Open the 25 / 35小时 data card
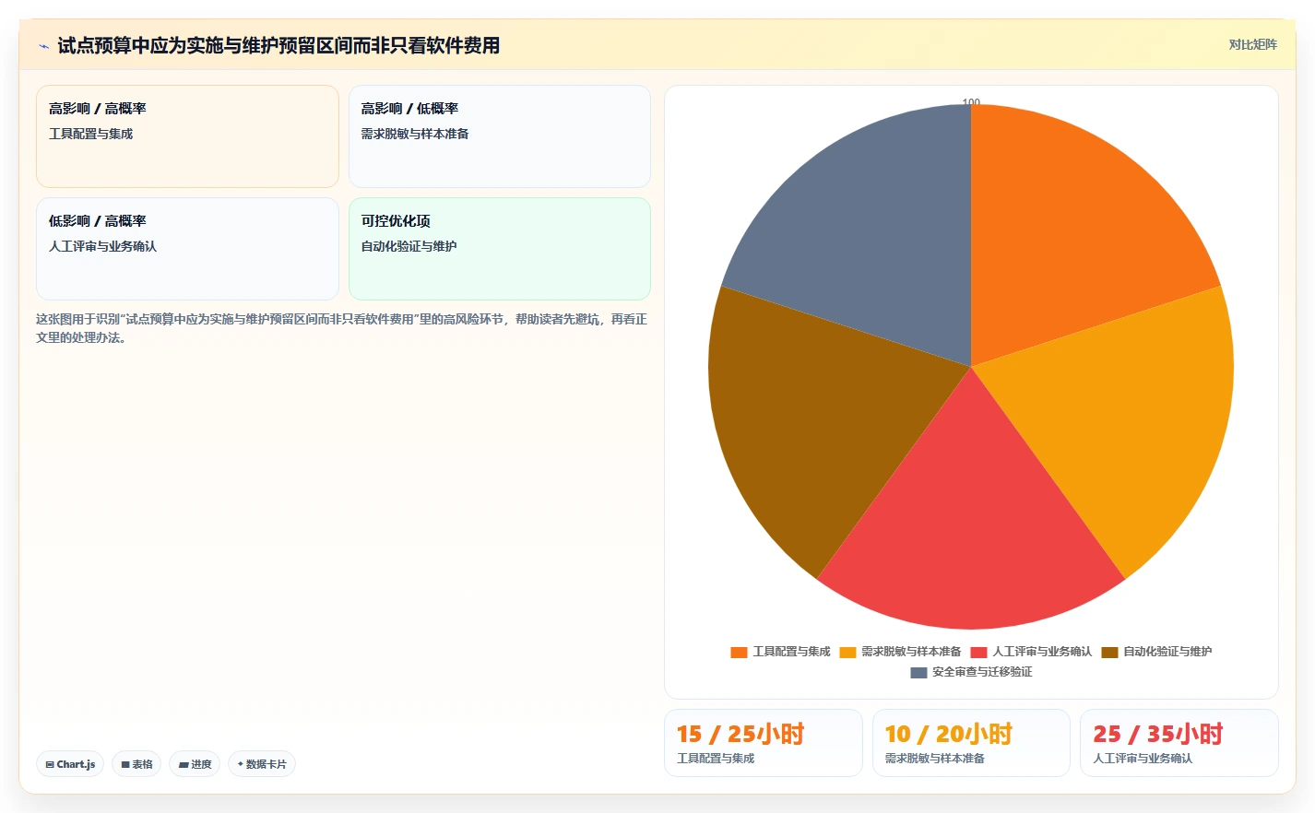Viewport: 1315px width, 813px height. click(x=1179, y=743)
